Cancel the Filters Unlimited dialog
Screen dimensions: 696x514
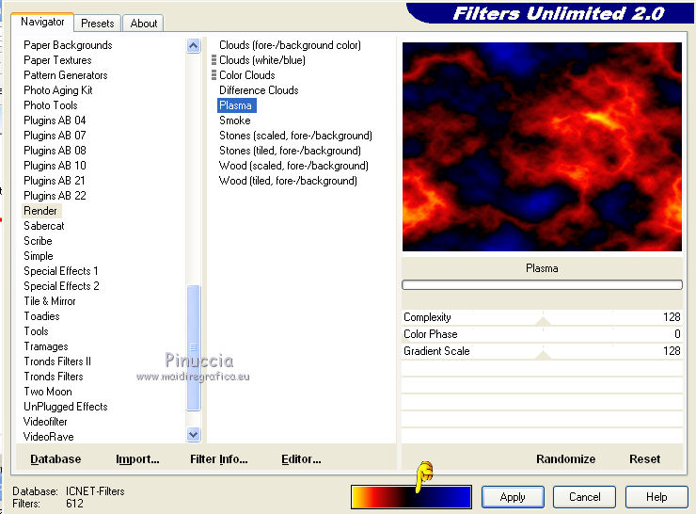coord(585,497)
